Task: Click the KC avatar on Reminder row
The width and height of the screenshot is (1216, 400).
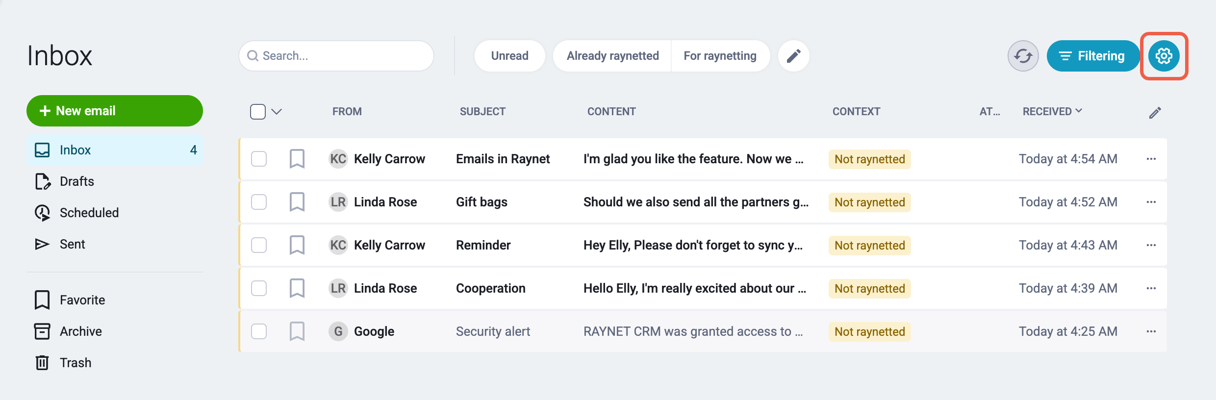Action: 338,245
